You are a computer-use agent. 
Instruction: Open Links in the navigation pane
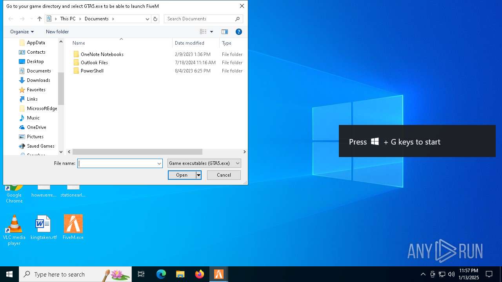click(x=32, y=99)
